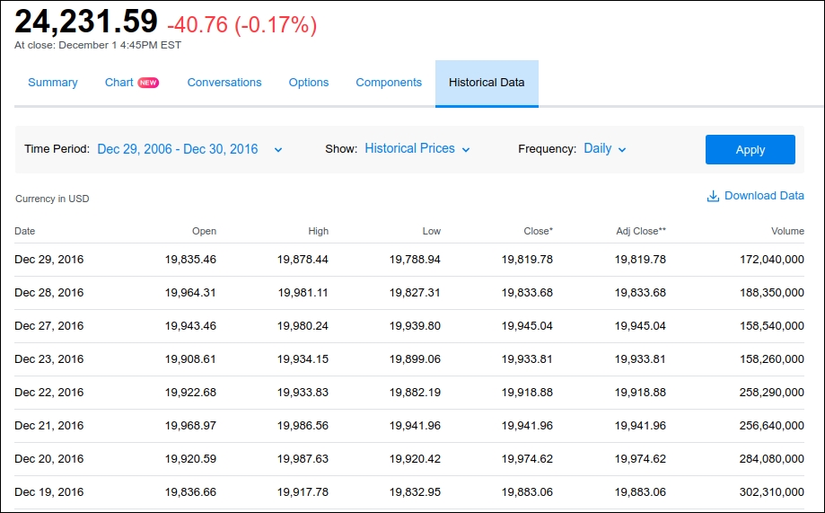Select the Dec 20, 2016 date cell

49,459
